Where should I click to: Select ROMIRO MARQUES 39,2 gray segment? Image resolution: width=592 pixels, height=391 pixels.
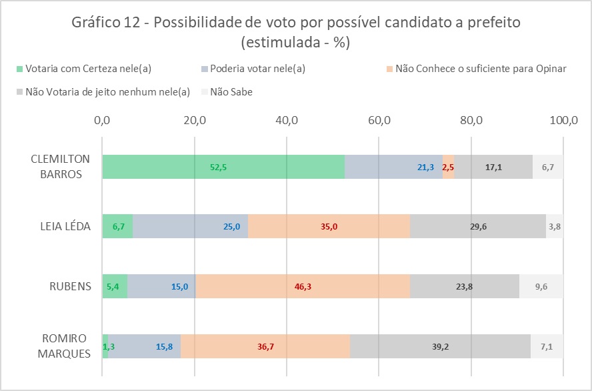tap(440, 346)
